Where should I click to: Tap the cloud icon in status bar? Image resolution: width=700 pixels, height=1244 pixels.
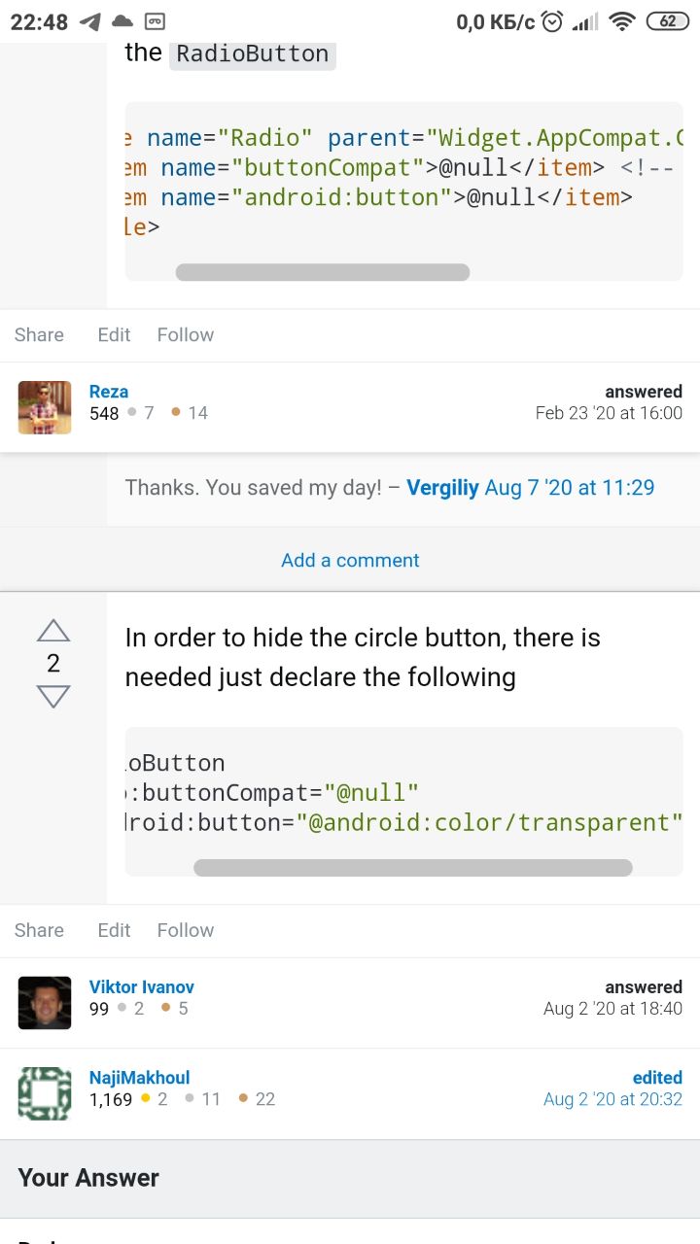click(122, 21)
